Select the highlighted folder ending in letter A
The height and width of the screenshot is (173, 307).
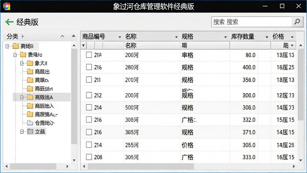[40, 97]
